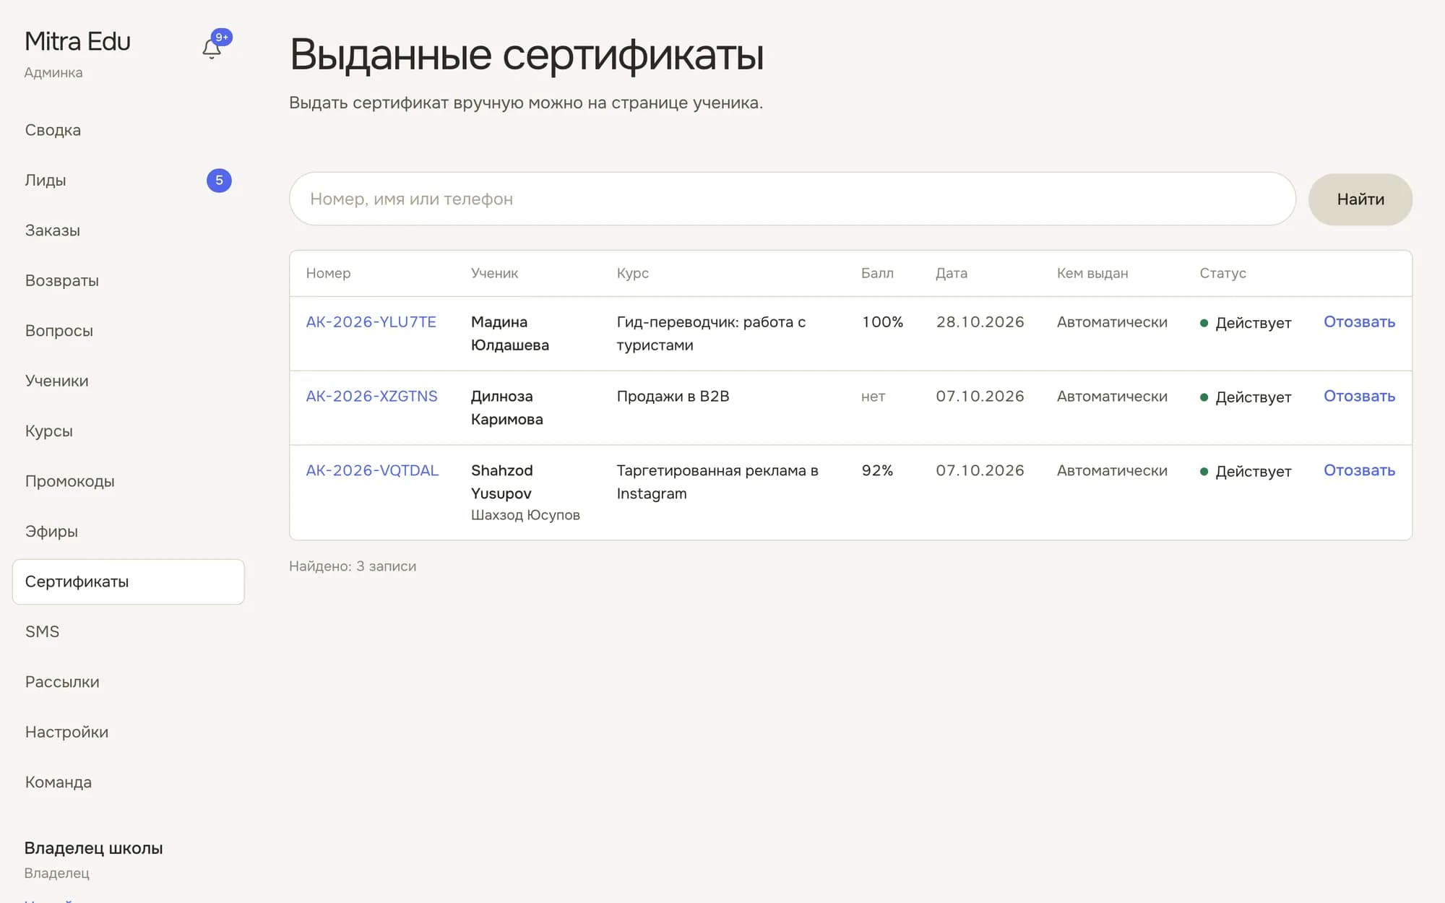
Task: Click Найдено: 3 записи text
Action: coord(353,566)
